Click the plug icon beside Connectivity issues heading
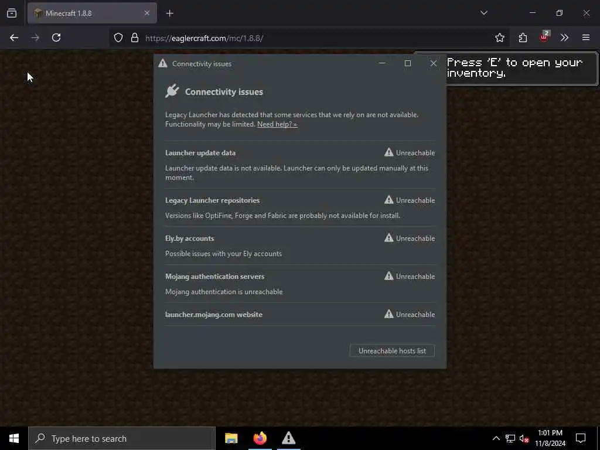This screenshot has height=450, width=600. click(172, 91)
